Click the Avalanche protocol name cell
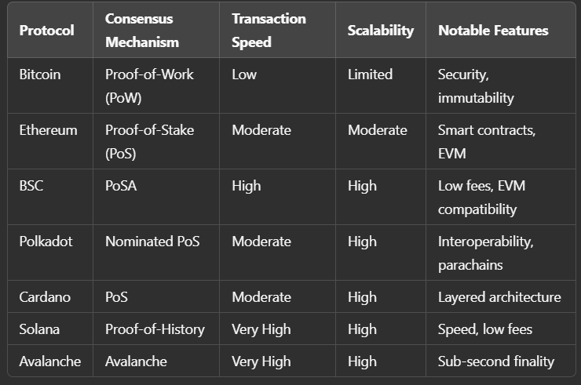581x385 pixels. pos(49,361)
